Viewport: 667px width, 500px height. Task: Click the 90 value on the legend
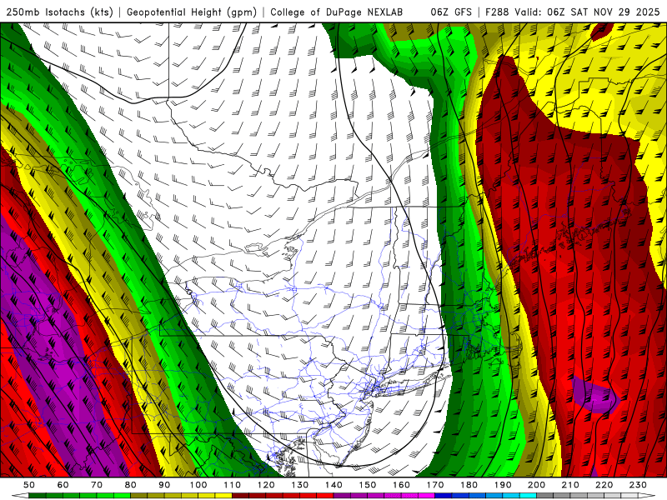point(164,485)
